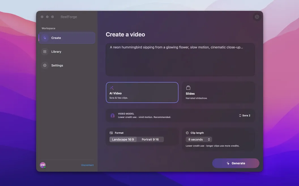
Task: Click the 'Sora & Veo clips.' caption
Action: click(x=119, y=98)
